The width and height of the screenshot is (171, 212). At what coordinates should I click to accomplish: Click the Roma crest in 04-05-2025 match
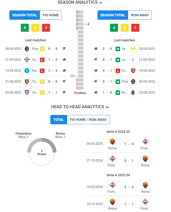(x=113, y=142)
